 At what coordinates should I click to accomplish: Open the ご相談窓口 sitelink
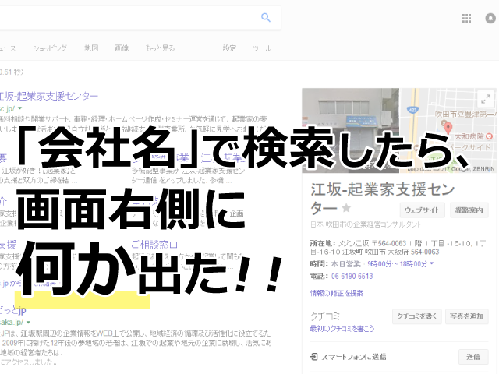click(154, 245)
